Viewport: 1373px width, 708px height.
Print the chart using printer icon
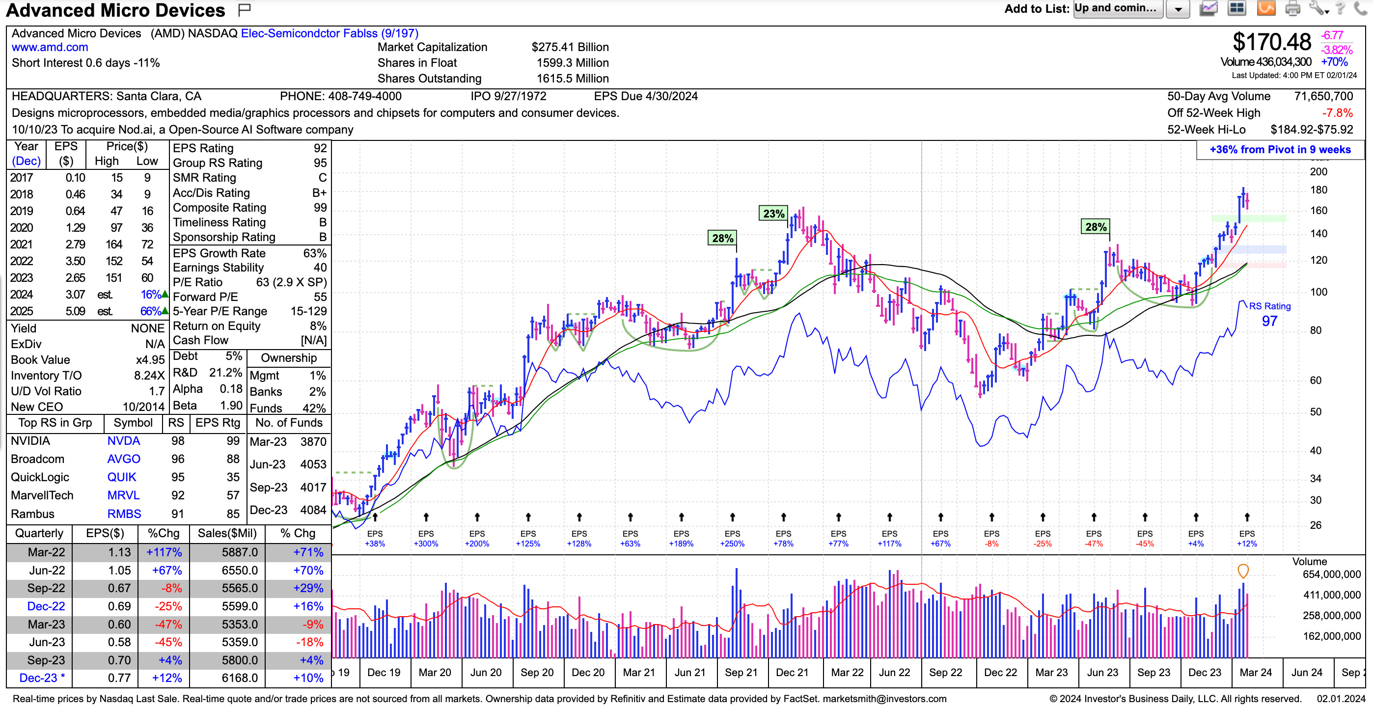click(x=1292, y=8)
